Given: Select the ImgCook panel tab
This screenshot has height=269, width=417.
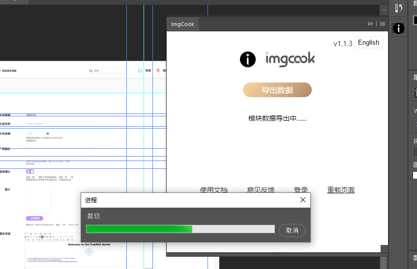Looking at the screenshot, I should coord(183,24).
